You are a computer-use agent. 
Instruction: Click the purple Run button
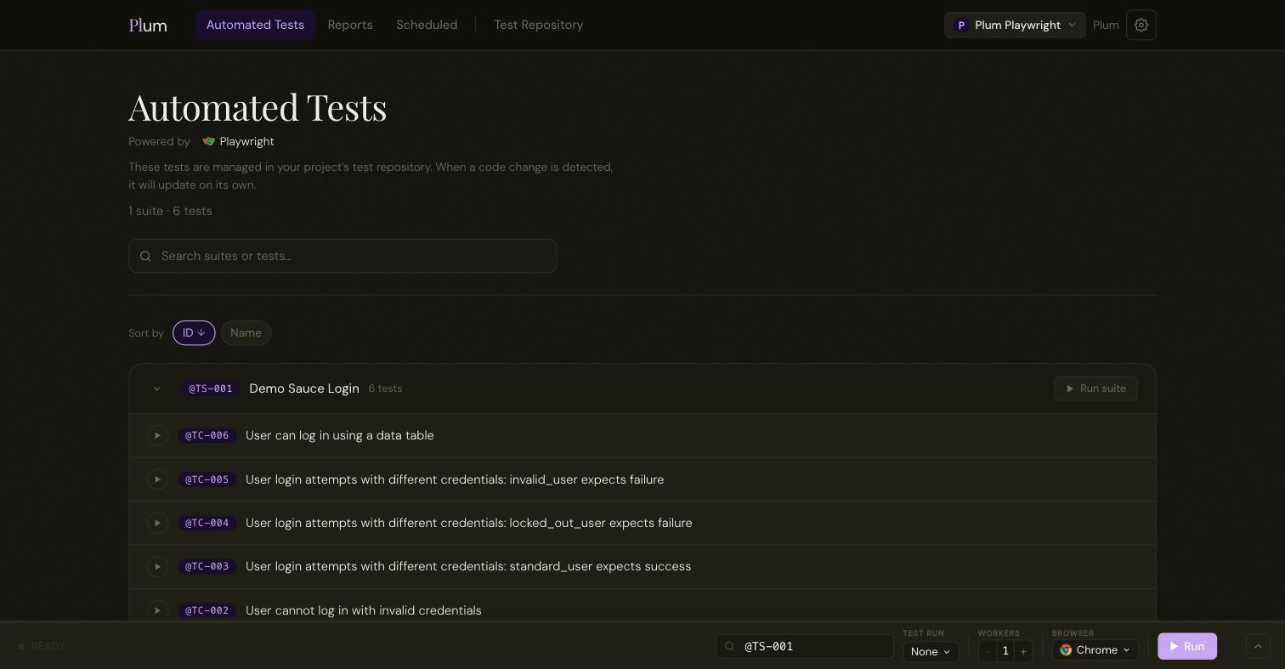(1187, 646)
